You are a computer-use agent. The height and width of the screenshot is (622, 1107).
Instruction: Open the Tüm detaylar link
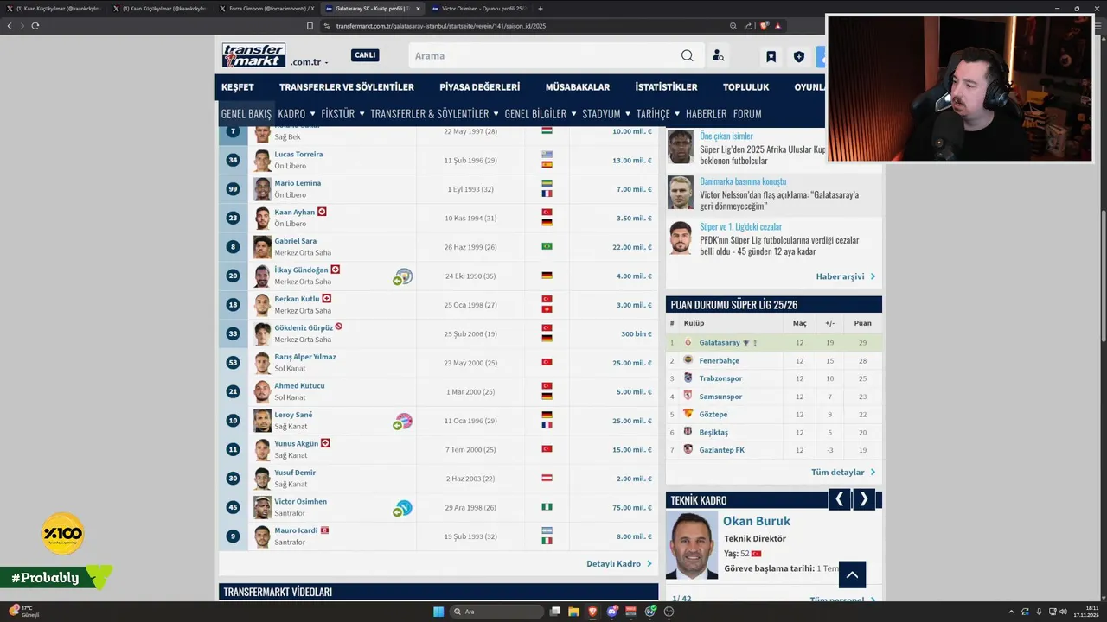[x=843, y=473]
